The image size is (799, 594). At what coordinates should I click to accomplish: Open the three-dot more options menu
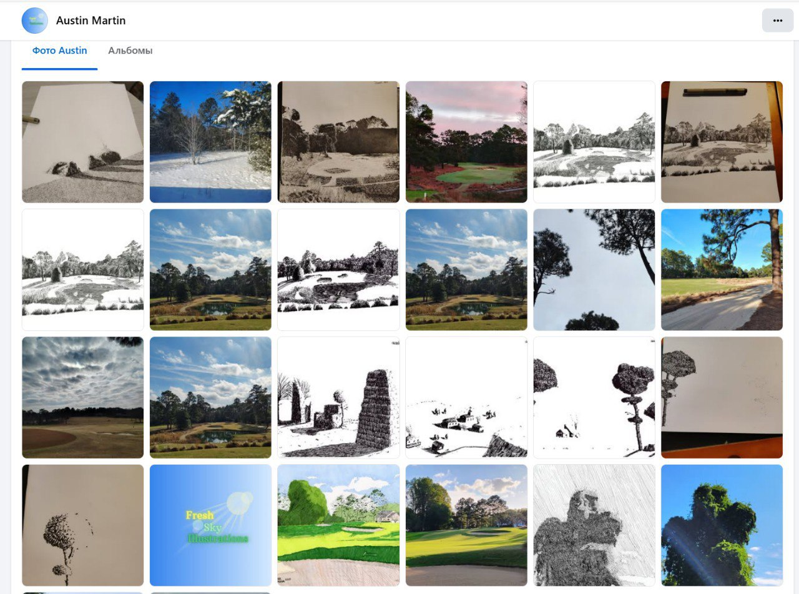point(777,21)
